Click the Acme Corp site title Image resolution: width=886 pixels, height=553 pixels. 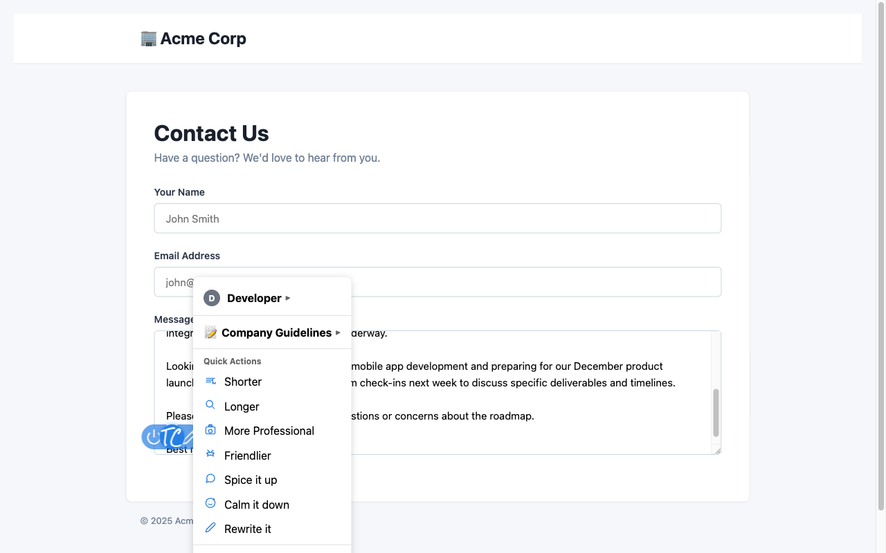[203, 38]
